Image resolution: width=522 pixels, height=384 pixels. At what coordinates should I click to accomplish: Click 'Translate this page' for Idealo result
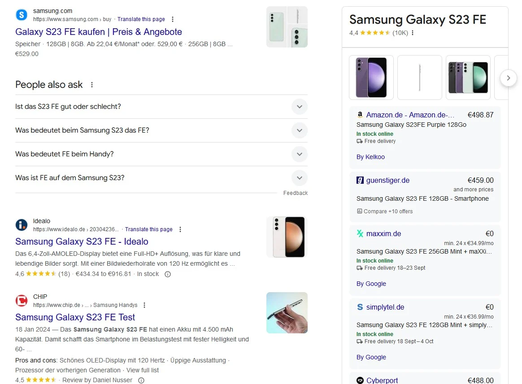point(149,229)
